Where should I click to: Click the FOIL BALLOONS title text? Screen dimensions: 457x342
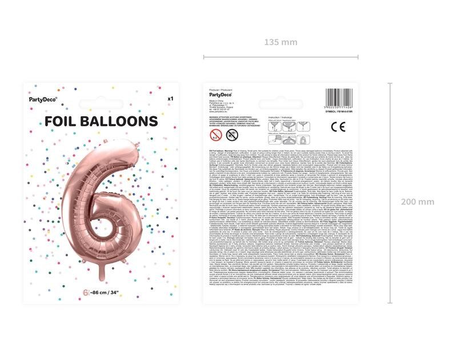point(101,121)
